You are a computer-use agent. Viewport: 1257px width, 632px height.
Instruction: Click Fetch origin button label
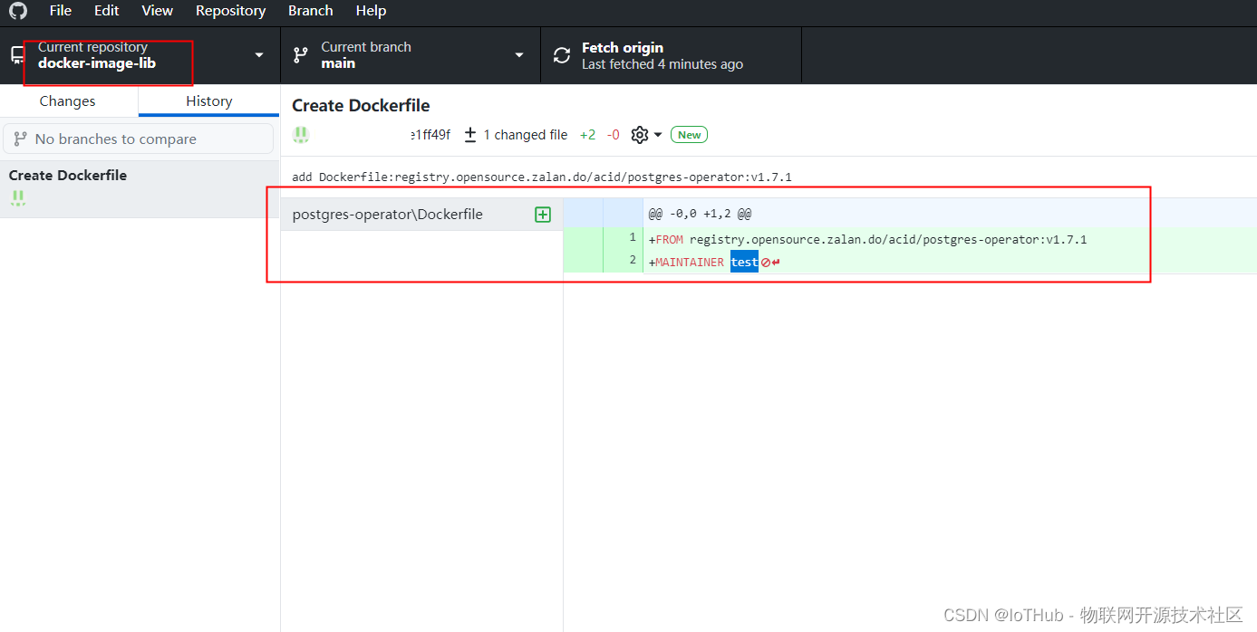click(623, 47)
